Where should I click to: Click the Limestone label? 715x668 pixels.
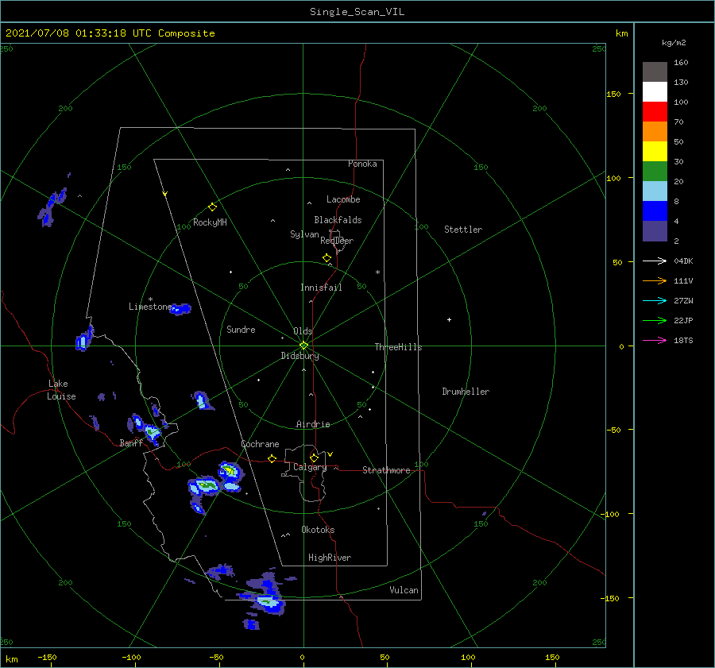tap(150, 307)
